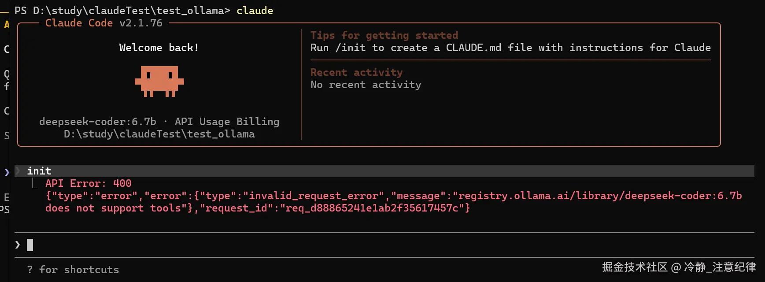The image size is (765, 282).
Task: Click the typed "claude" command in PowerShell
Action: click(255, 11)
